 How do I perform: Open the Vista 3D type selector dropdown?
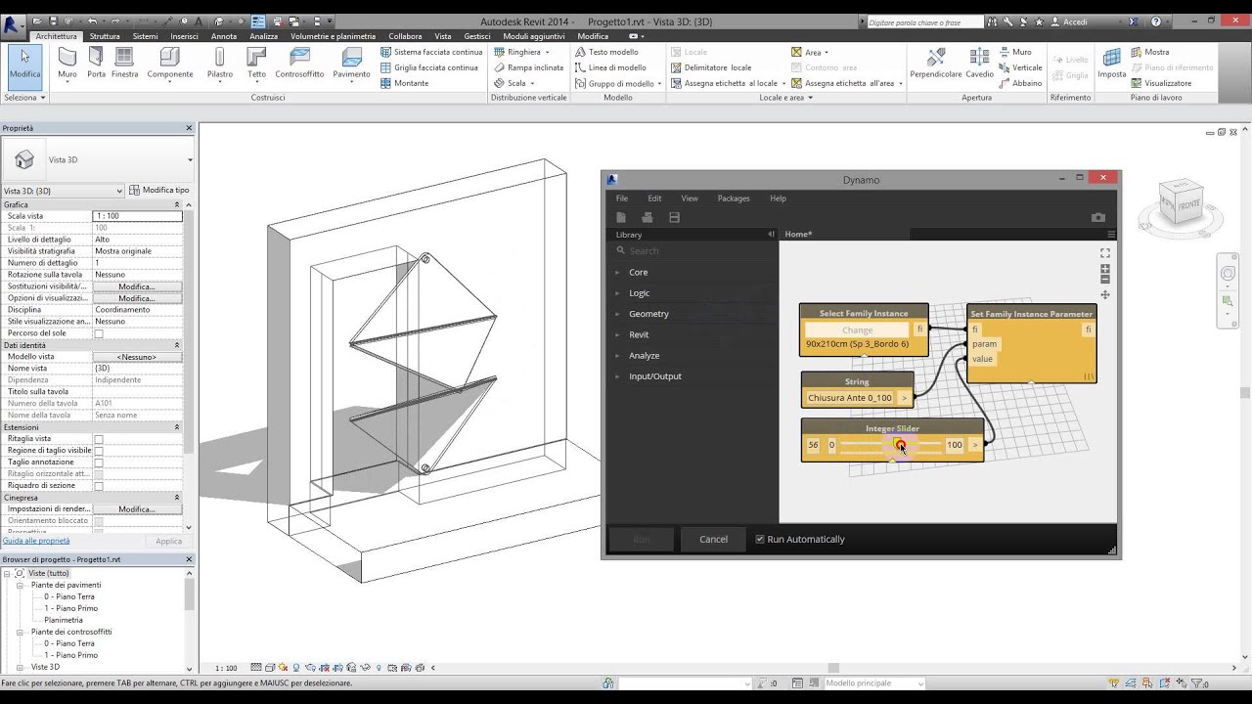[190, 160]
